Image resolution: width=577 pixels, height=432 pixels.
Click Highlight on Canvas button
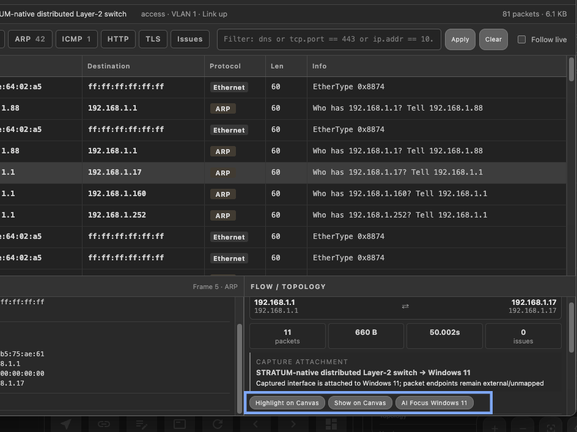[x=287, y=403]
